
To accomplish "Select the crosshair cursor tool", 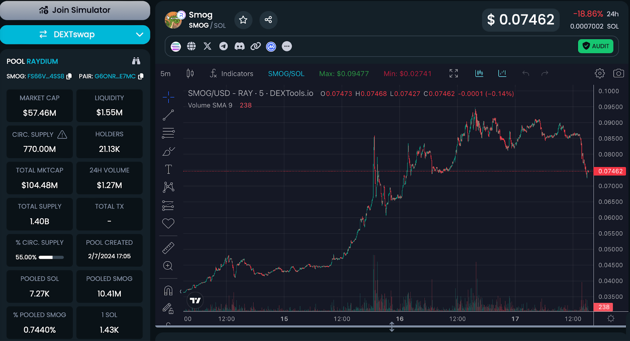I will coord(169,97).
